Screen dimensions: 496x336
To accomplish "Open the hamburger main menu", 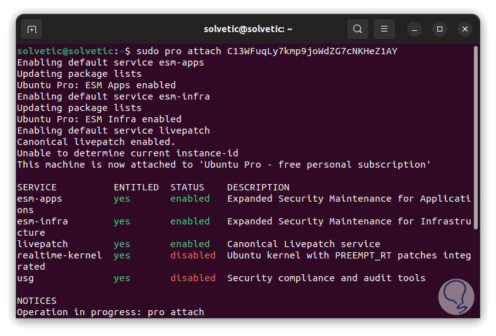I will point(384,29).
